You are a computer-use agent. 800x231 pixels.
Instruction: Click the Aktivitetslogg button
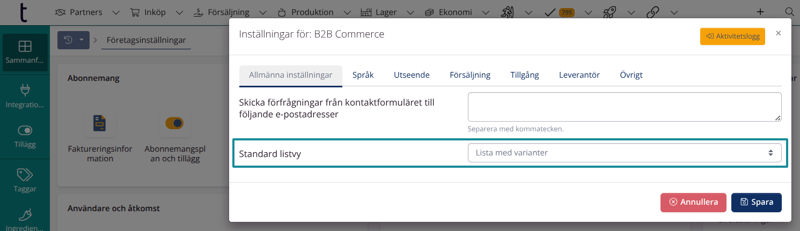coord(732,36)
